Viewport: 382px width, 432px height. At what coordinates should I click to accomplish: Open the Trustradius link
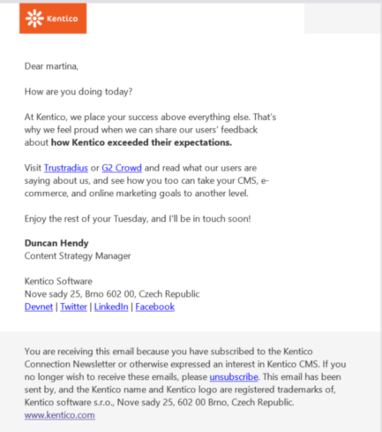click(66, 168)
